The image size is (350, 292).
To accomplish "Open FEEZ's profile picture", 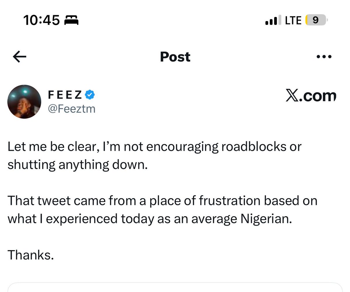I will click(x=24, y=101).
